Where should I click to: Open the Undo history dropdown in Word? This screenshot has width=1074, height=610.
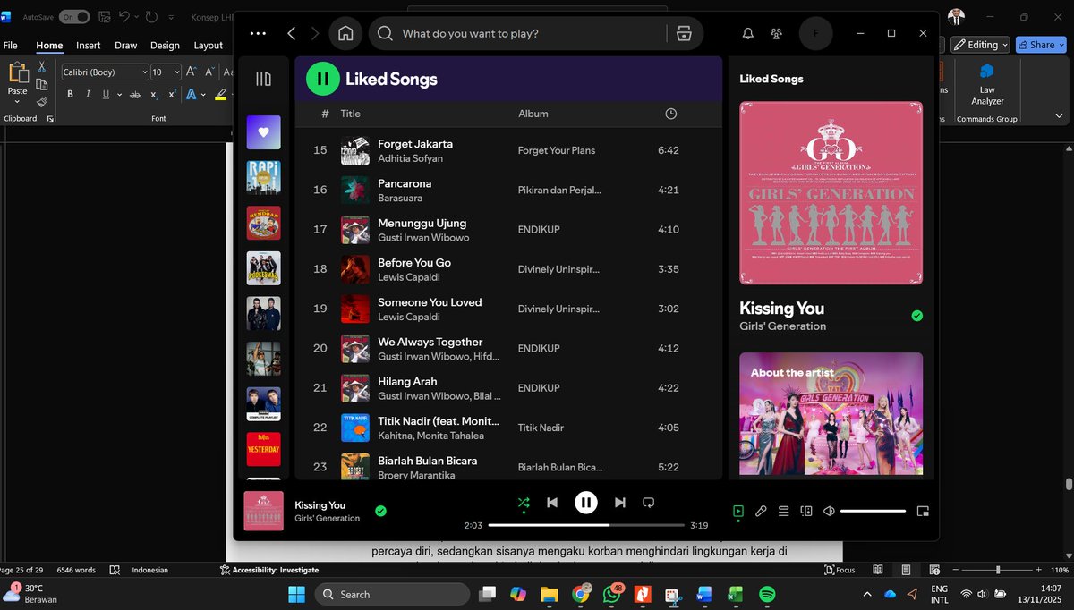pos(137,17)
